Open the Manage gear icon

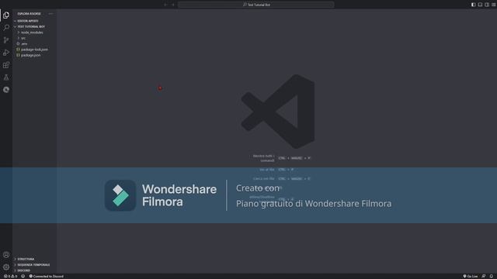coord(6,267)
